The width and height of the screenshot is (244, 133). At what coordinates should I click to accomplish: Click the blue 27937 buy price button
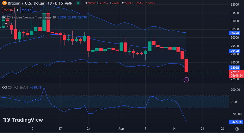(x=27, y=10)
